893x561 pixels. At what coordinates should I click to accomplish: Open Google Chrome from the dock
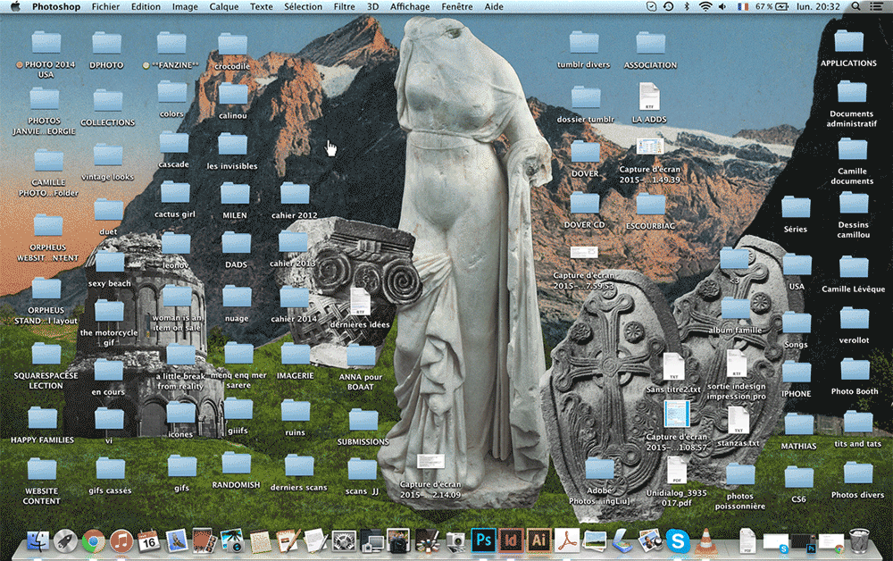click(x=93, y=540)
